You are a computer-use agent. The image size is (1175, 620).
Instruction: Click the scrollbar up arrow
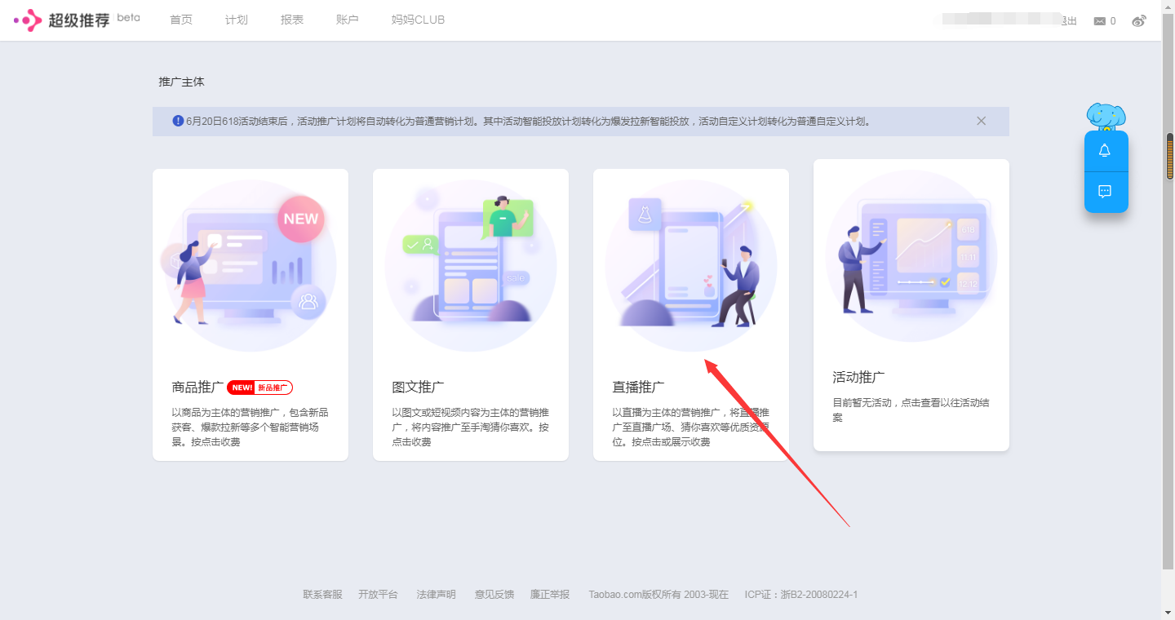click(1169, 7)
